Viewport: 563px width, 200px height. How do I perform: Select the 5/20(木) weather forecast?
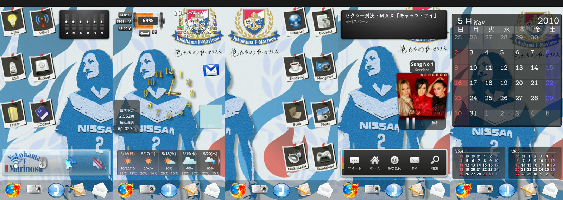pyautogui.click(x=210, y=163)
